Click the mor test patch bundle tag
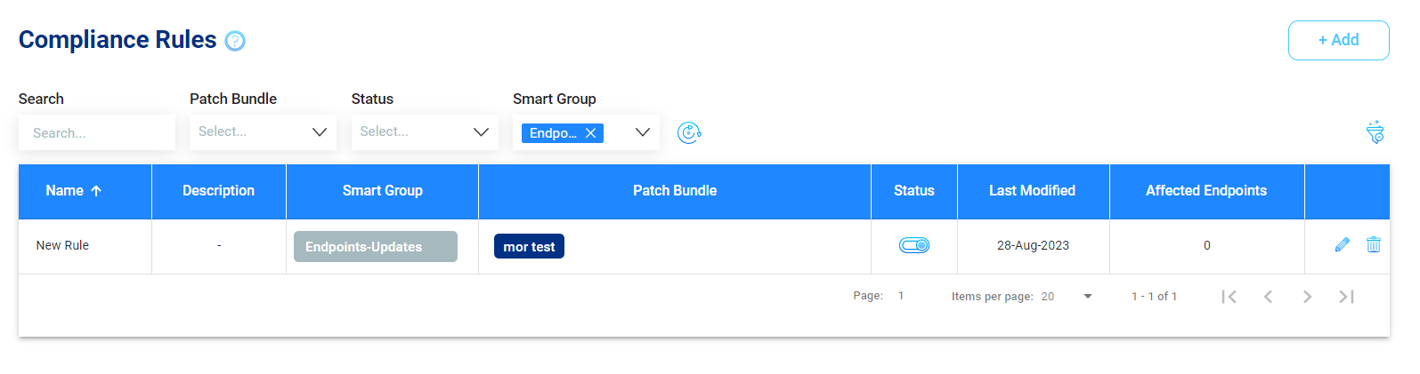Image resolution: width=1420 pixels, height=374 pixels. (x=529, y=247)
